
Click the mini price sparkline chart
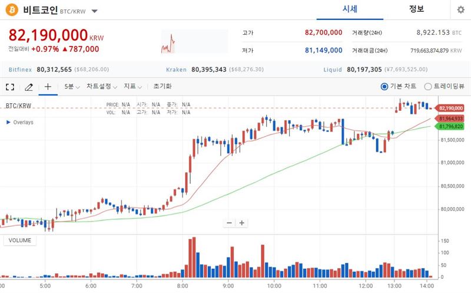pos(195,41)
